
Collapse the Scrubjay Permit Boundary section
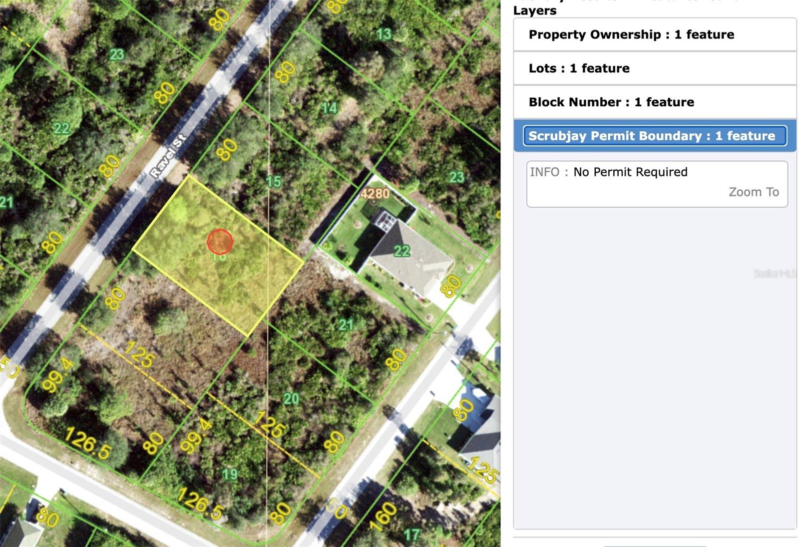pyautogui.click(x=654, y=136)
